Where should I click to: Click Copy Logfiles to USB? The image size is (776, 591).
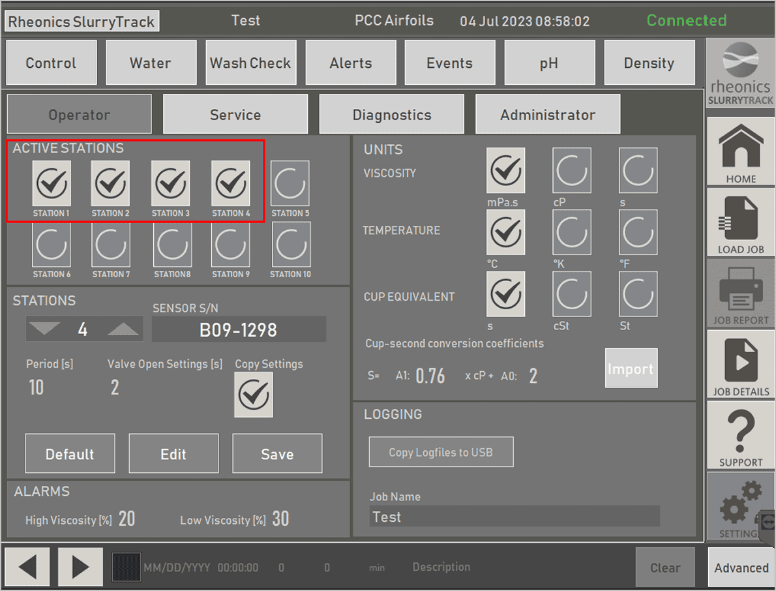pyautogui.click(x=441, y=452)
